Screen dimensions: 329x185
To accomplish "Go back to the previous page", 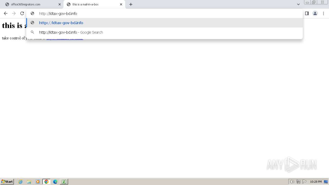I will (x=6, y=13).
